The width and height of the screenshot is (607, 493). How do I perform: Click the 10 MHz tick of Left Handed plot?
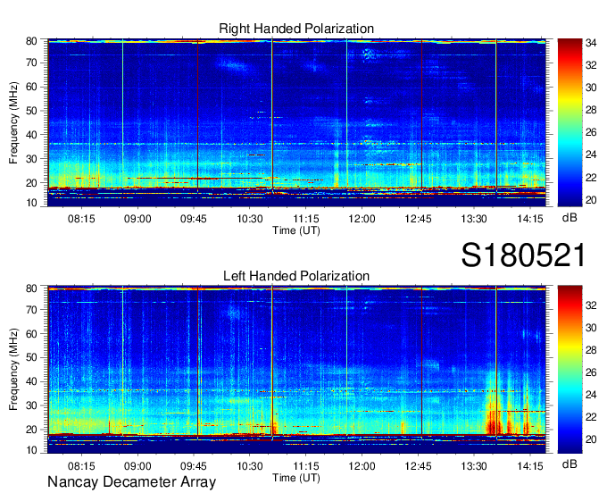pyautogui.click(x=31, y=450)
